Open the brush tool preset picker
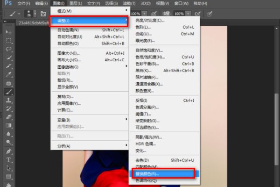The width and height of the screenshot is (280, 187). (x=14, y=14)
